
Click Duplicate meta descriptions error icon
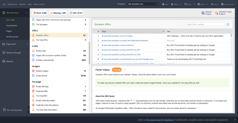pyautogui.click(x=33, y=105)
